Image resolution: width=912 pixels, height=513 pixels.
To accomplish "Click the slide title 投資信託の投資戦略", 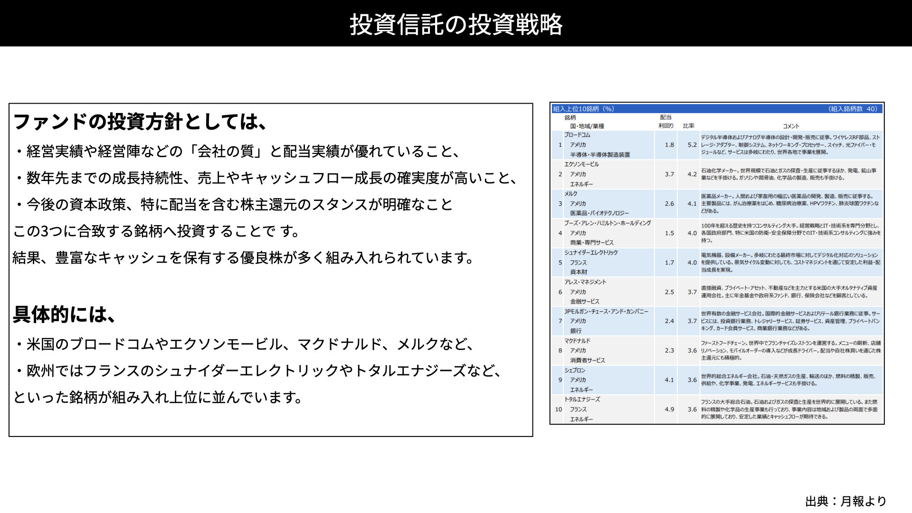I will tap(456, 24).
